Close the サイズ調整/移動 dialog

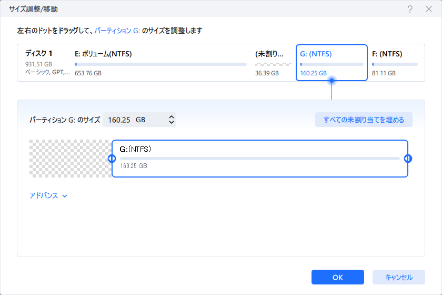[x=429, y=9]
